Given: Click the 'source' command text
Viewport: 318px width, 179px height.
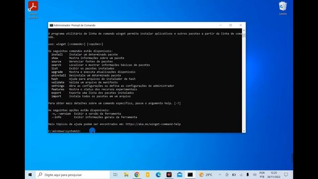Looking at the screenshot, I should [x=56, y=61].
